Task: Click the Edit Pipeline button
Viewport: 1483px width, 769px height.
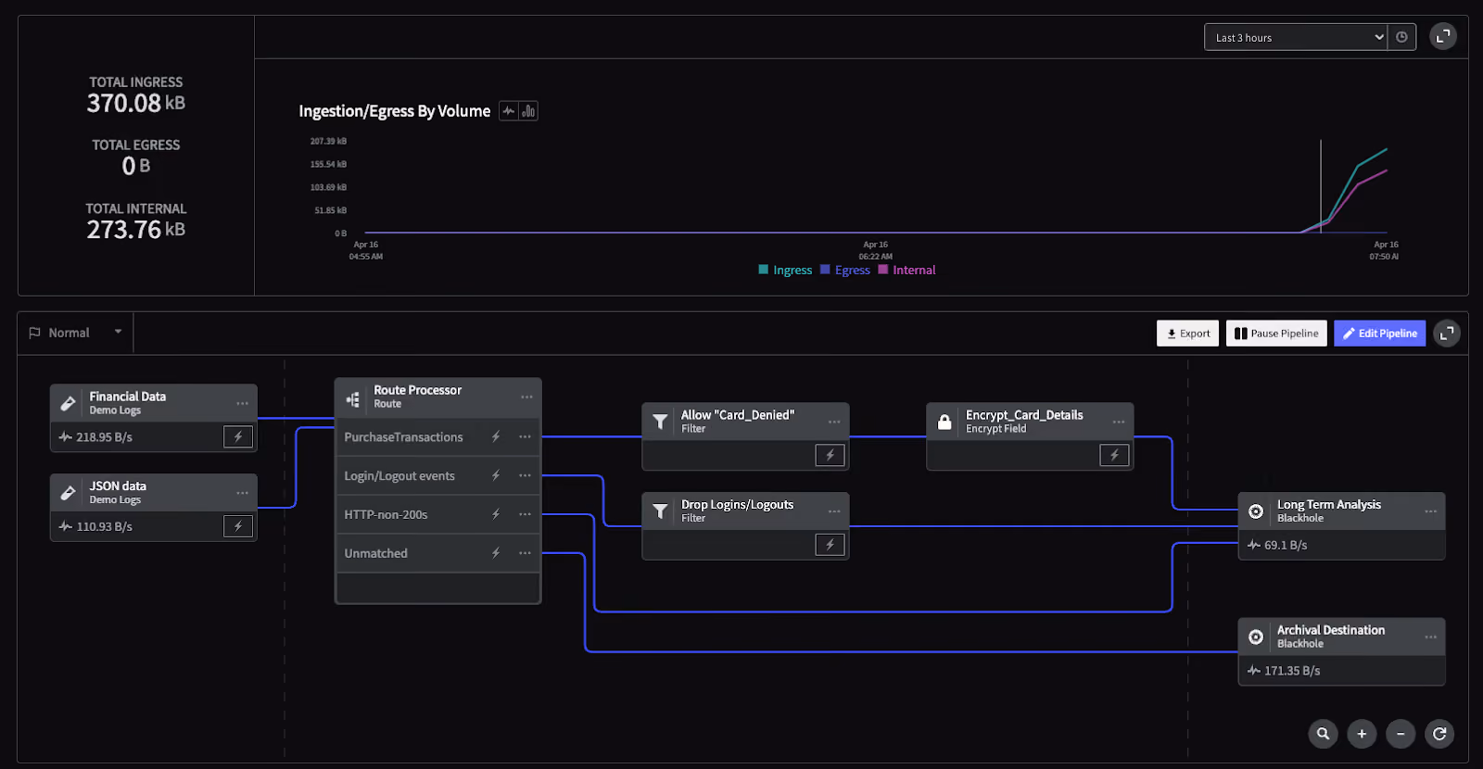Action: 1380,334
